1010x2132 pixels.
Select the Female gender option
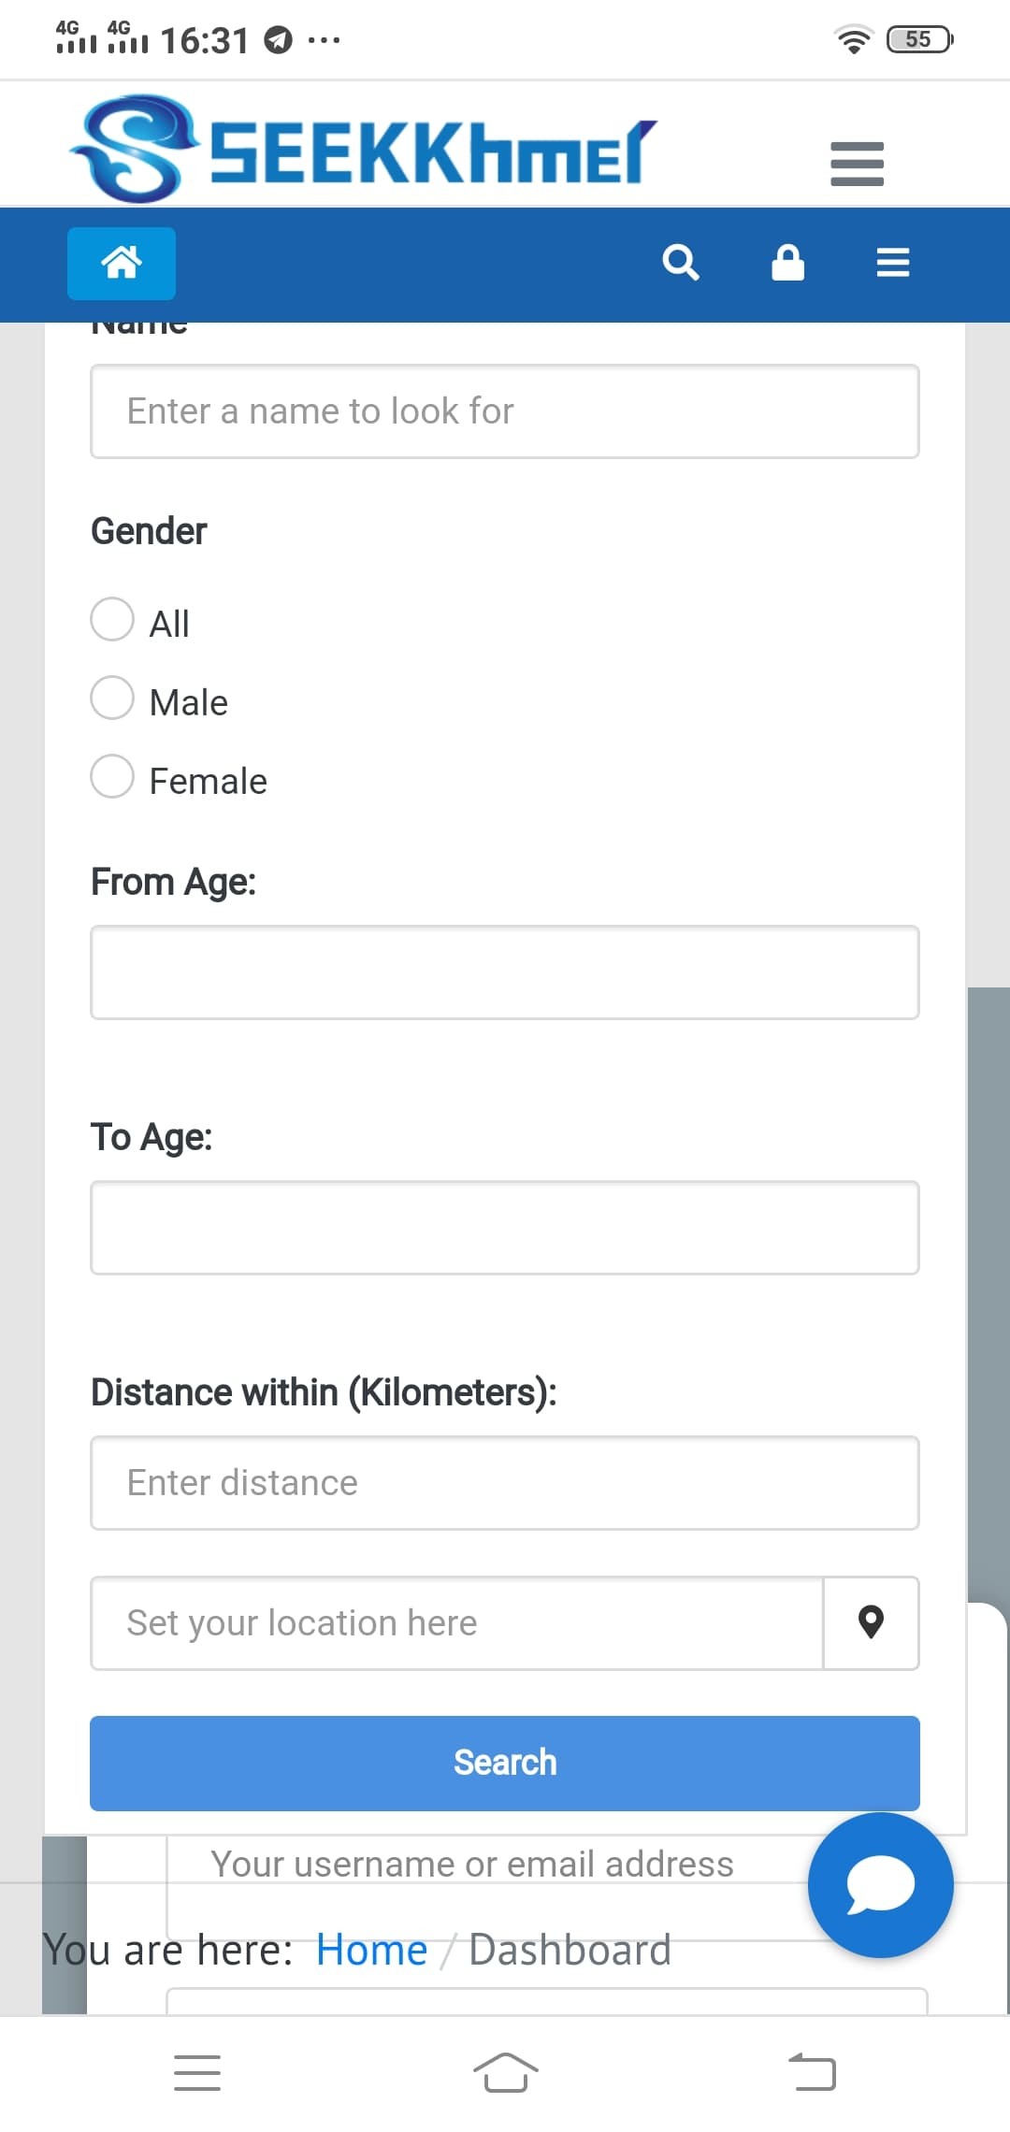(x=112, y=777)
